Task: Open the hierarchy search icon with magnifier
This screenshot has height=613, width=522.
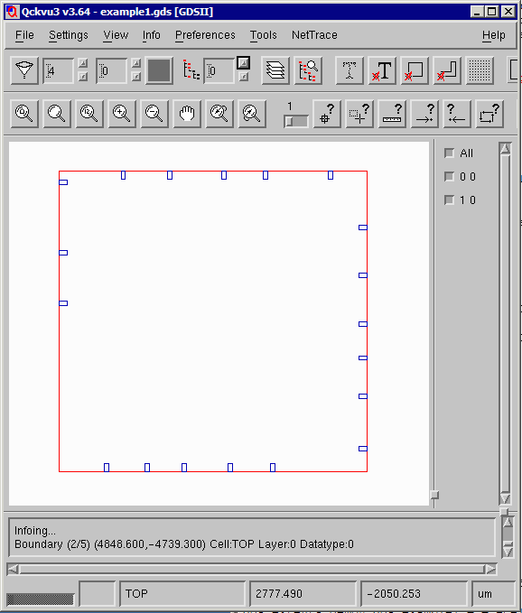Action: tap(308, 70)
